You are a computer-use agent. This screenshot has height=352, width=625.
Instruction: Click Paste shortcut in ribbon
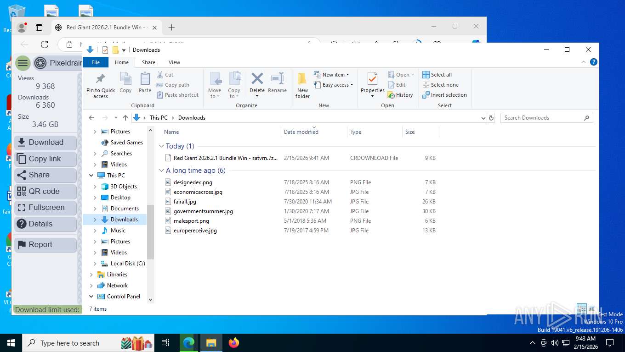[177, 95]
